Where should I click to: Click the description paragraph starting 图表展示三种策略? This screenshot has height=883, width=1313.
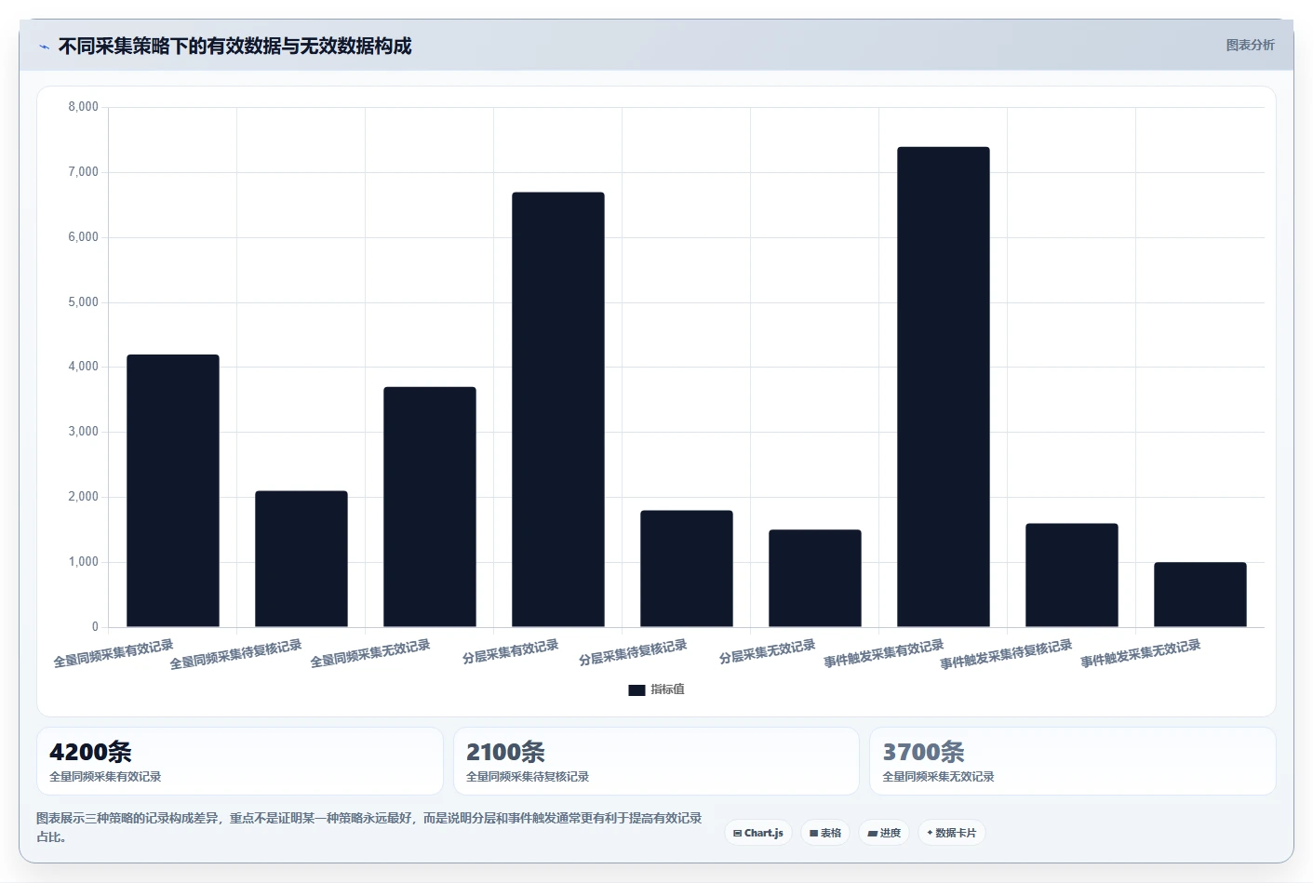click(369, 827)
